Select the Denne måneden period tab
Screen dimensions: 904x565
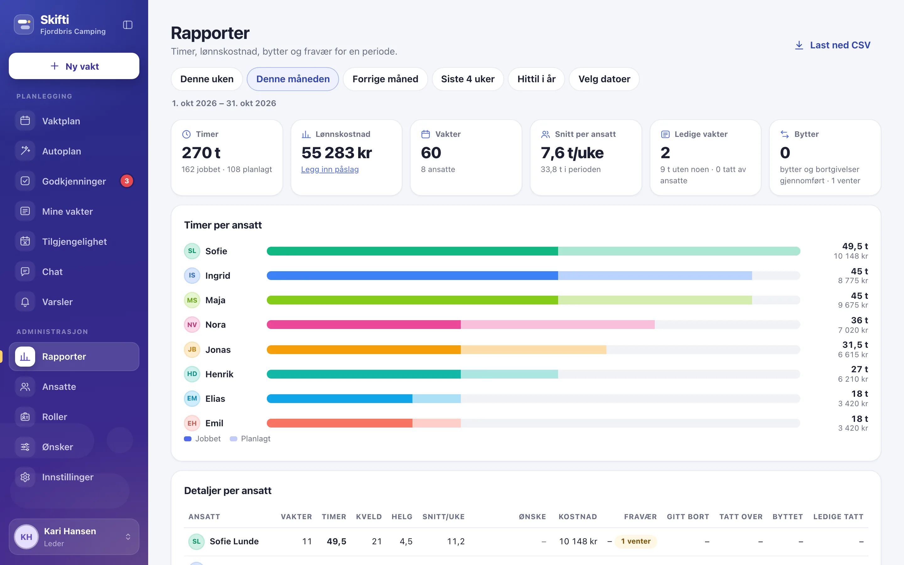point(293,79)
